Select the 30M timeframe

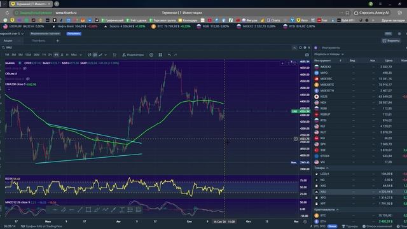click(x=37, y=55)
